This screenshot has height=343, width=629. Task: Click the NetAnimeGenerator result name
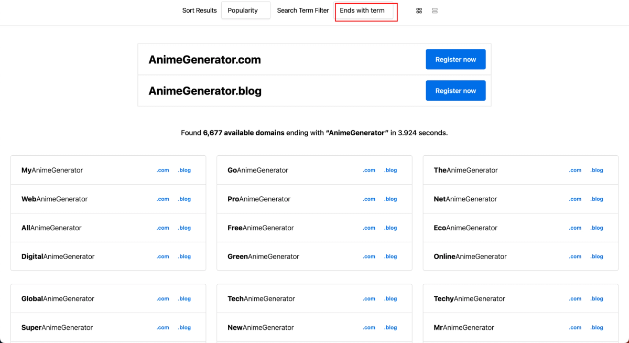click(x=465, y=199)
